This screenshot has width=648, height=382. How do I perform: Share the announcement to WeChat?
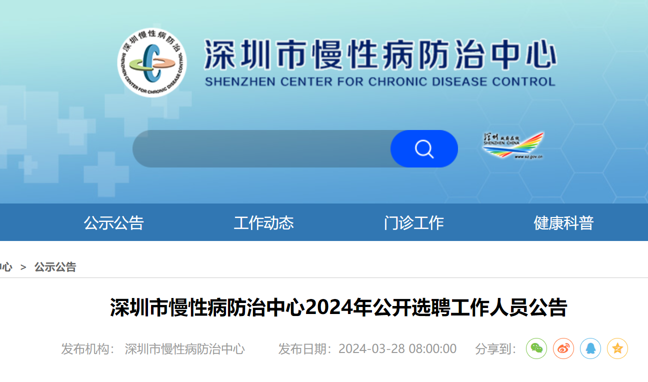point(536,348)
